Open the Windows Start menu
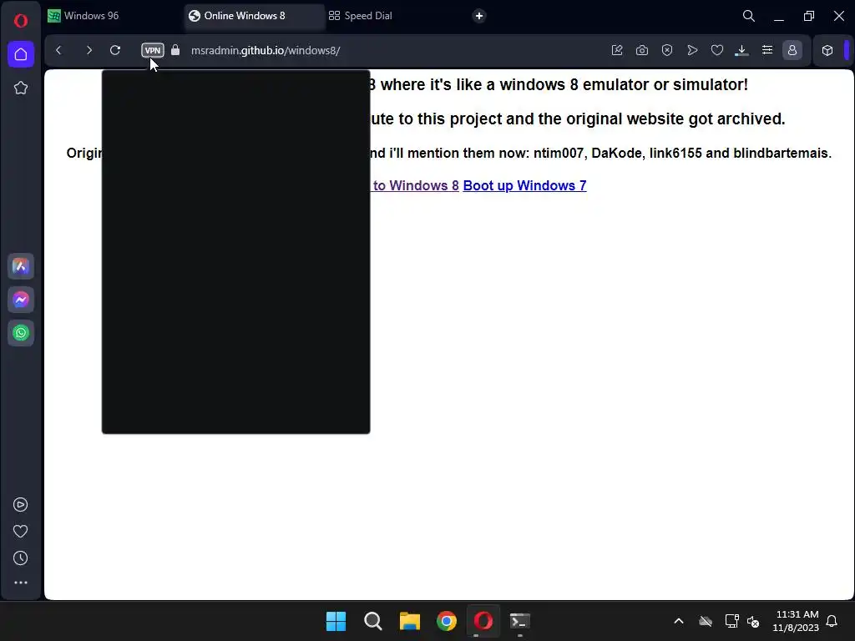Image resolution: width=855 pixels, height=641 pixels. [336, 621]
